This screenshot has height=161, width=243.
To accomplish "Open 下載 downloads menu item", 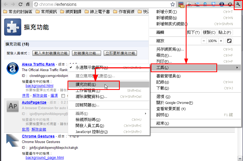I will point(196,88).
